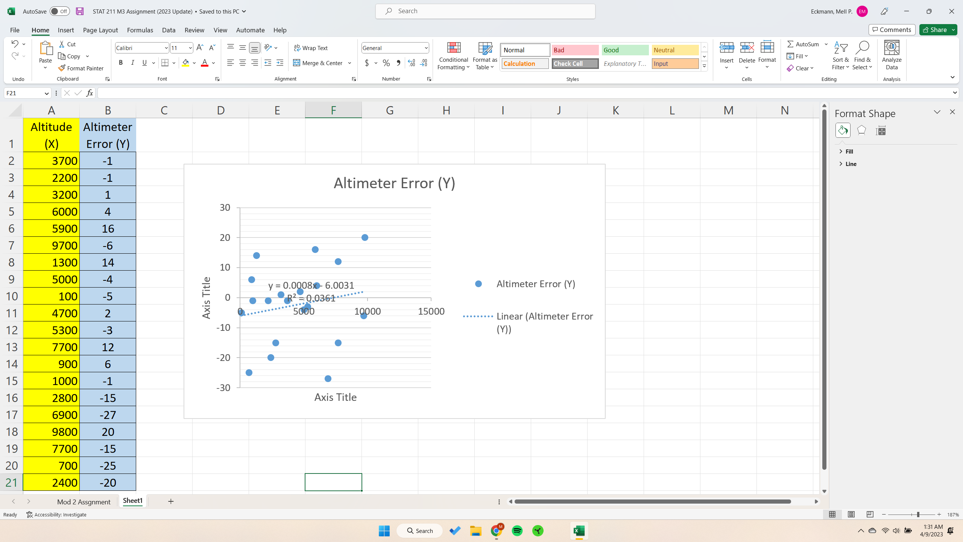963x542 pixels.
Task: Click the Wrap Text icon
Action: pyautogui.click(x=298, y=48)
